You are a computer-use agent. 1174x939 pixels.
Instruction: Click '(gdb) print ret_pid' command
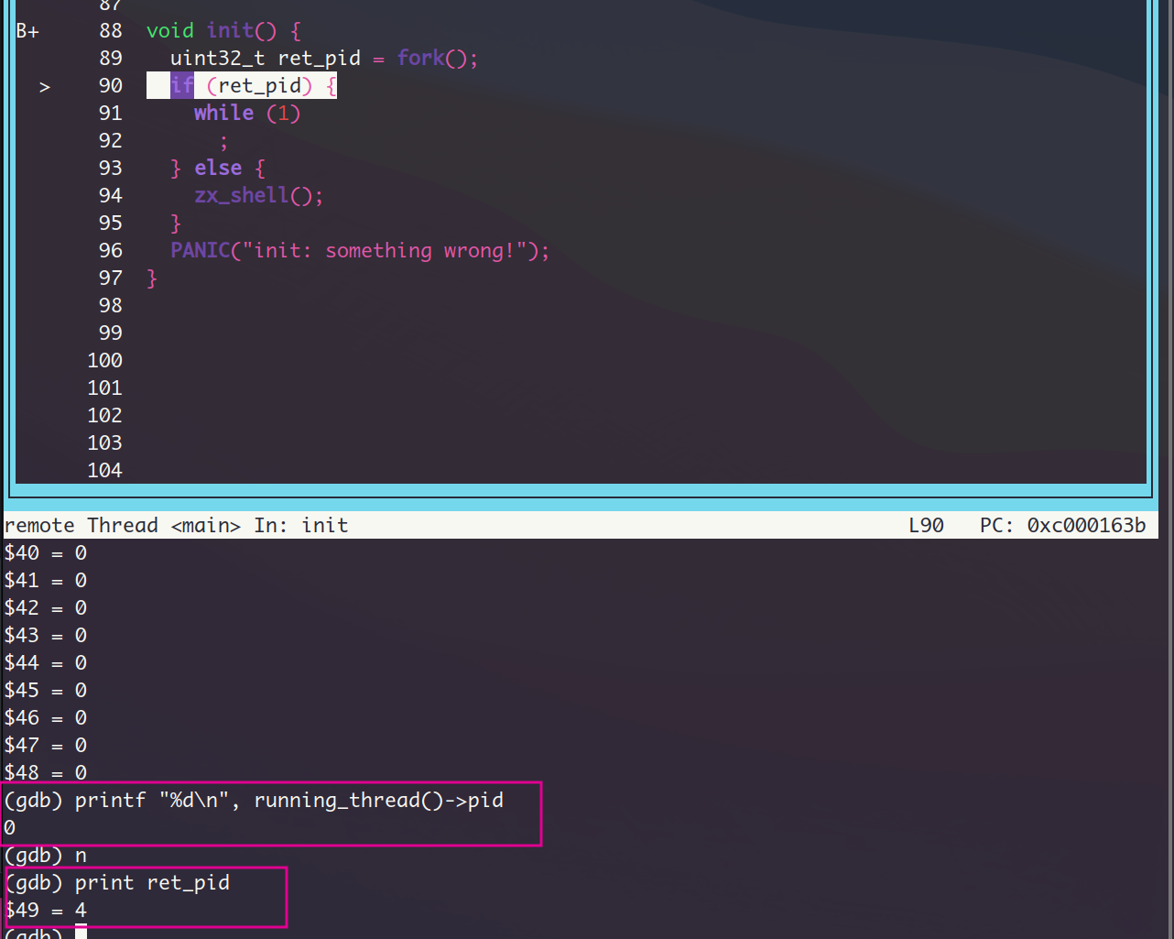pos(117,883)
